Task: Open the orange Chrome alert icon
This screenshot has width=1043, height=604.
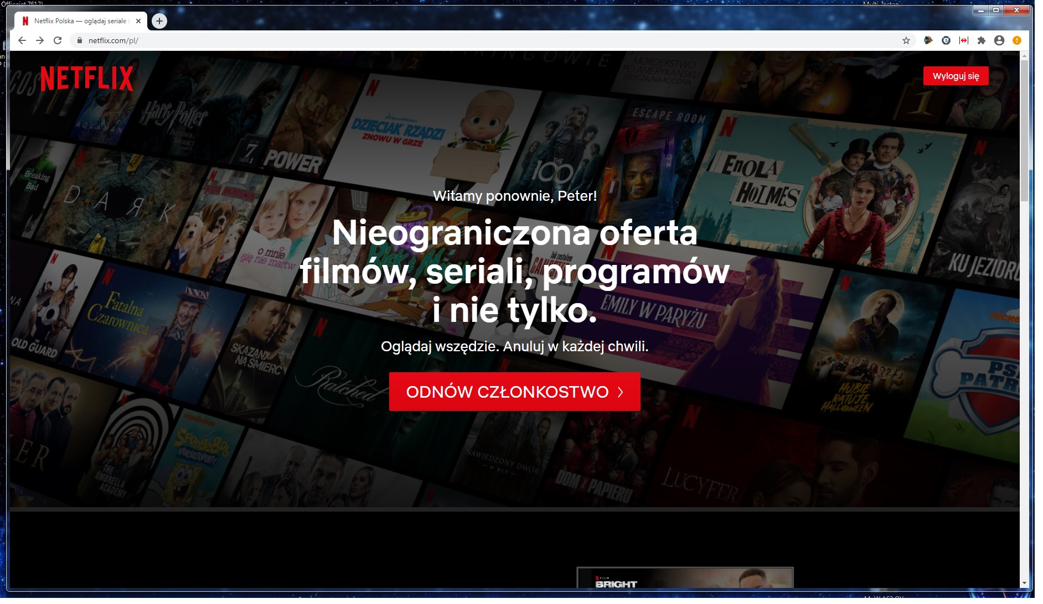Action: pyautogui.click(x=1017, y=40)
